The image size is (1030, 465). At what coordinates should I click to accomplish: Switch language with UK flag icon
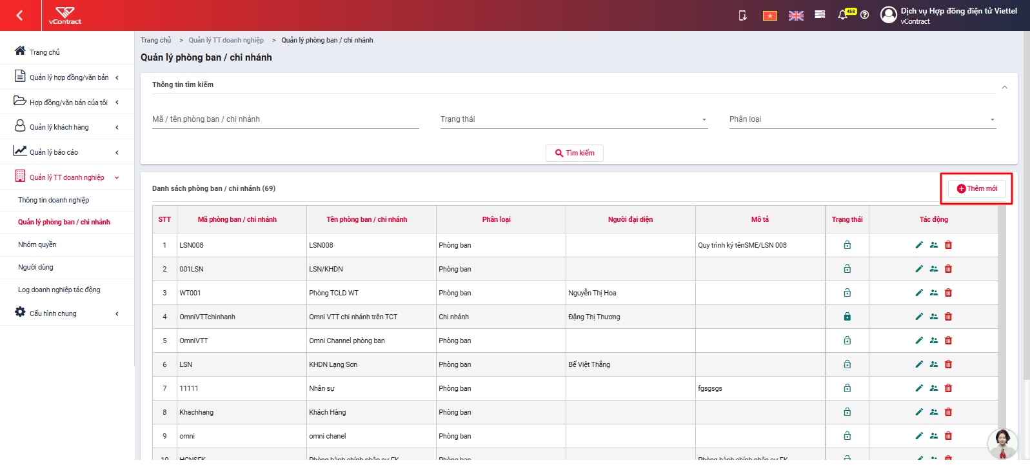click(796, 15)
